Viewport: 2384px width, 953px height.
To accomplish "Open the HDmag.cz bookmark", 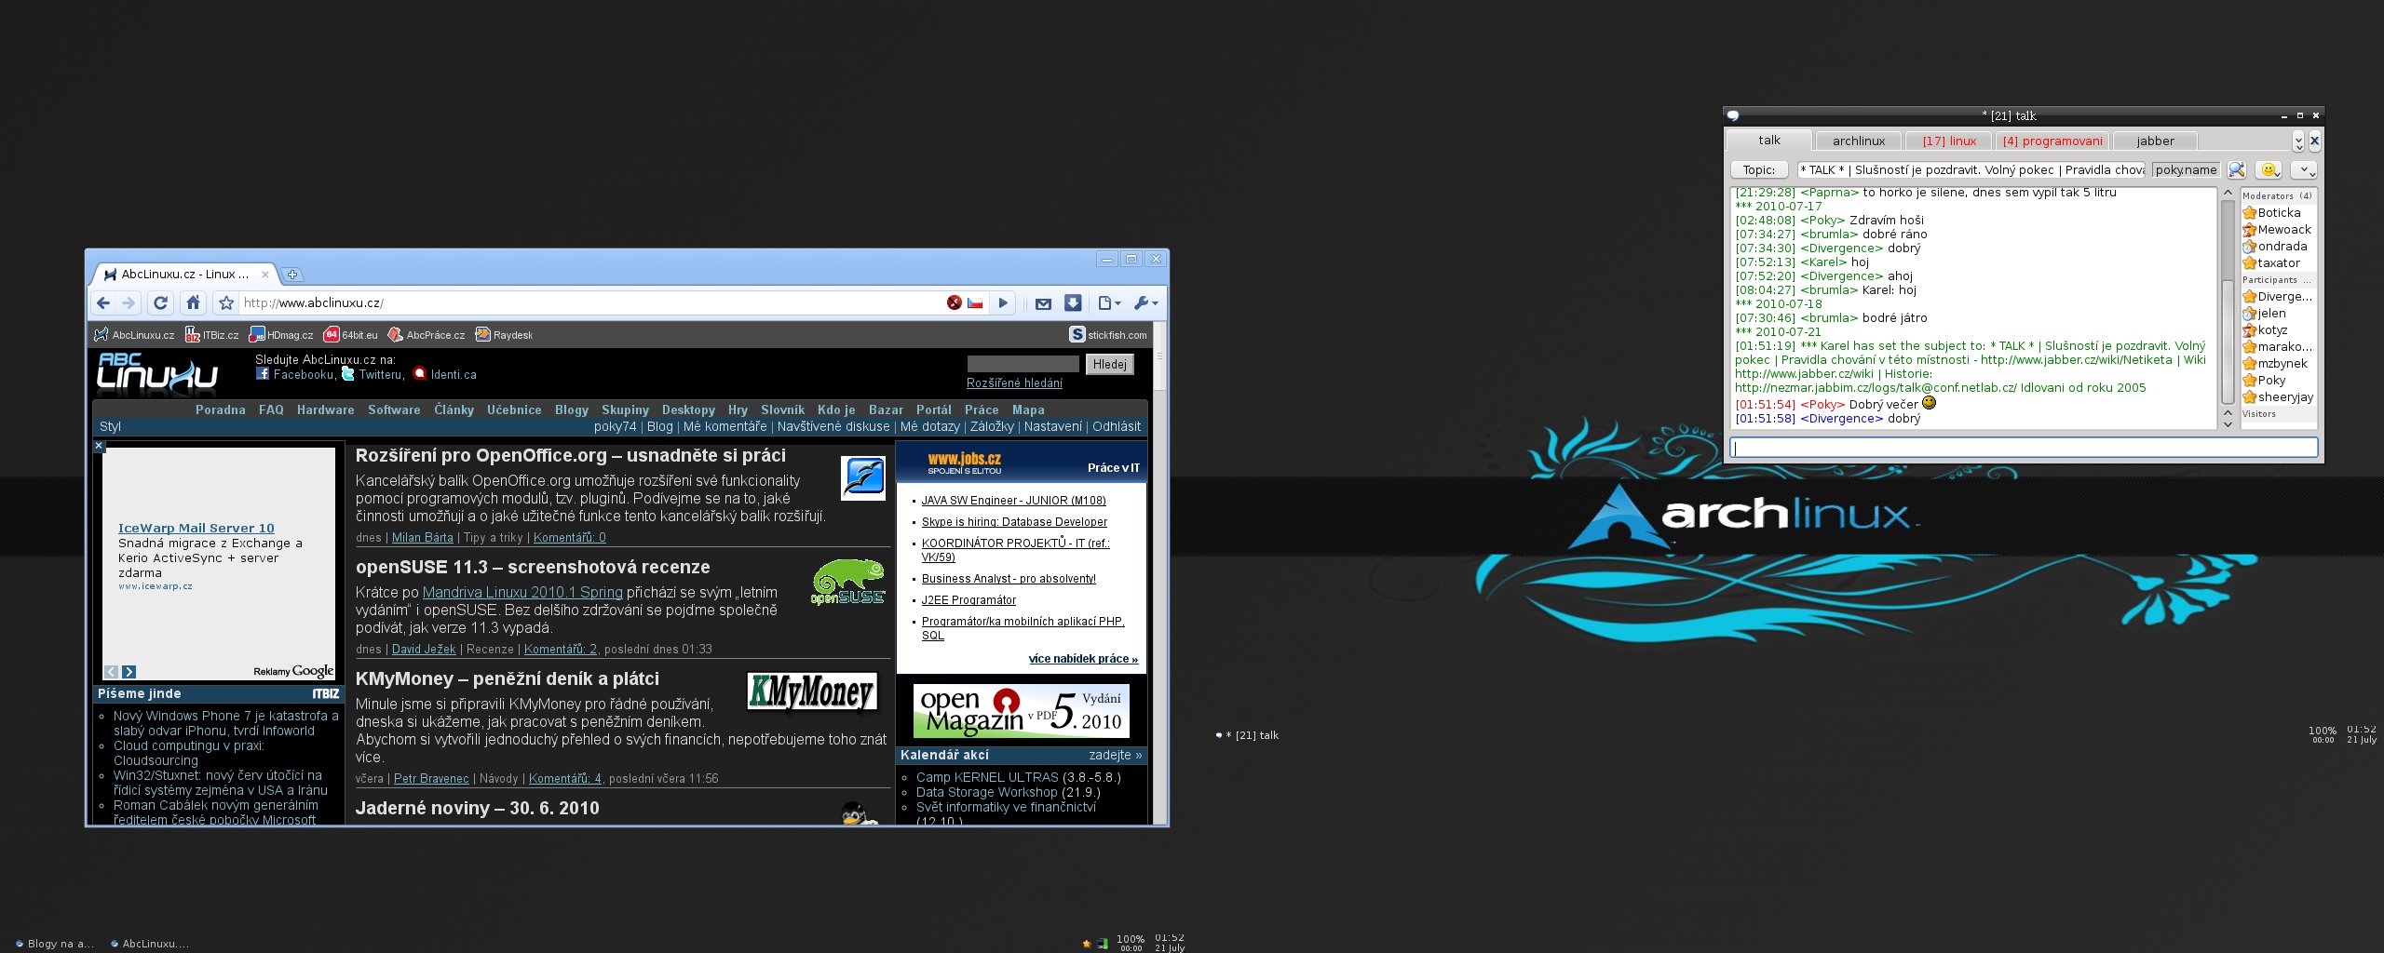I will pyautogui.click(x=281, y=335).
